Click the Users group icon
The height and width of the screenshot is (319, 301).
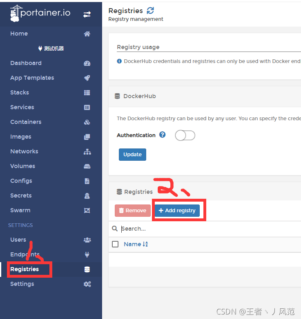(x=87, y=240)
